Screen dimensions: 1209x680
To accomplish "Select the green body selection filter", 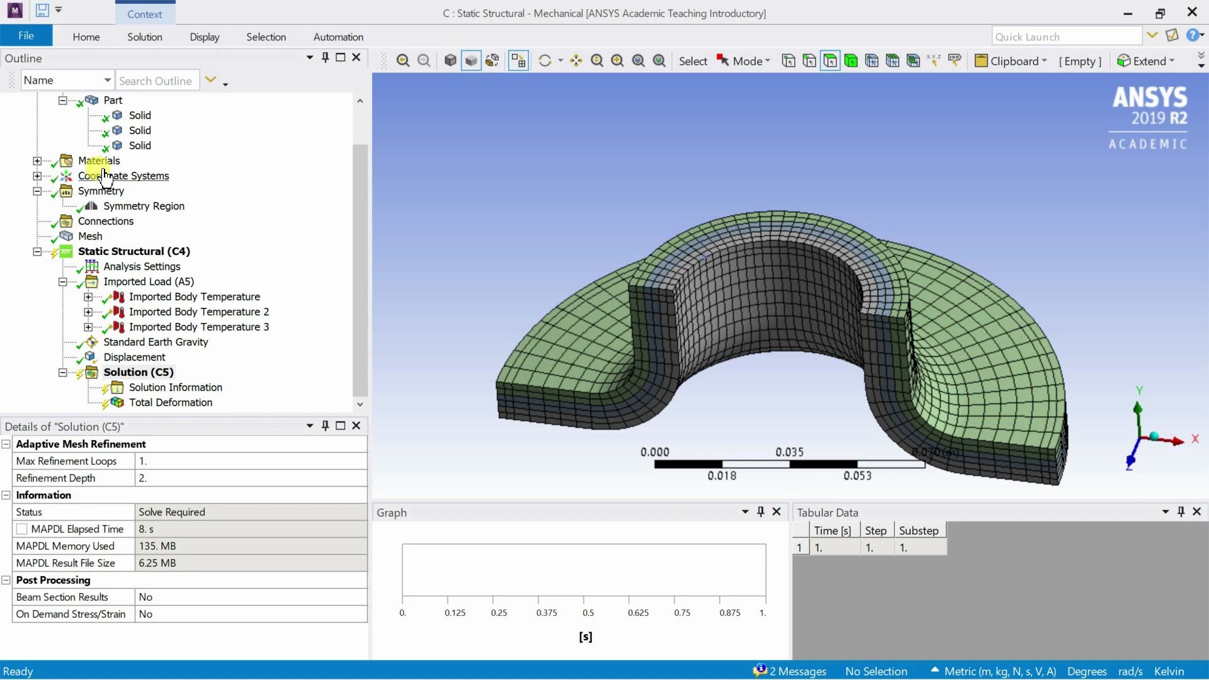I will (851, 60).
